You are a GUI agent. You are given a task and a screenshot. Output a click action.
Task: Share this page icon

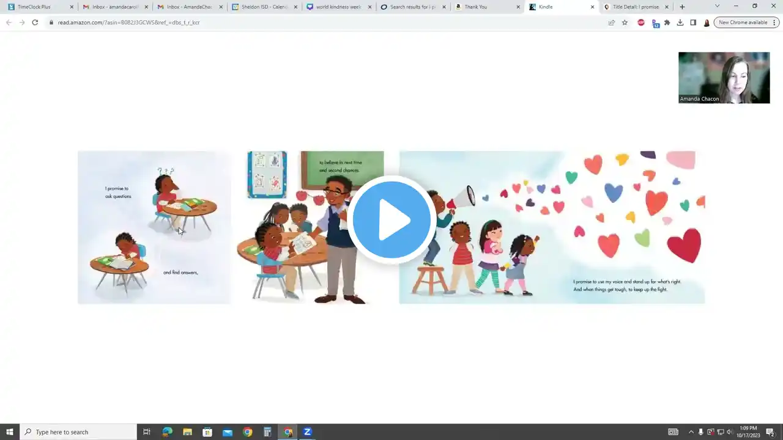pos(611,23)
